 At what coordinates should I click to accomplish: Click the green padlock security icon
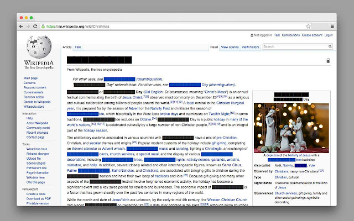pyautogui.click(x=43, y=27)
